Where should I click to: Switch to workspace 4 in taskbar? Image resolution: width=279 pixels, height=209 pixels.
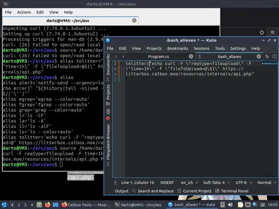pos(32,205)
